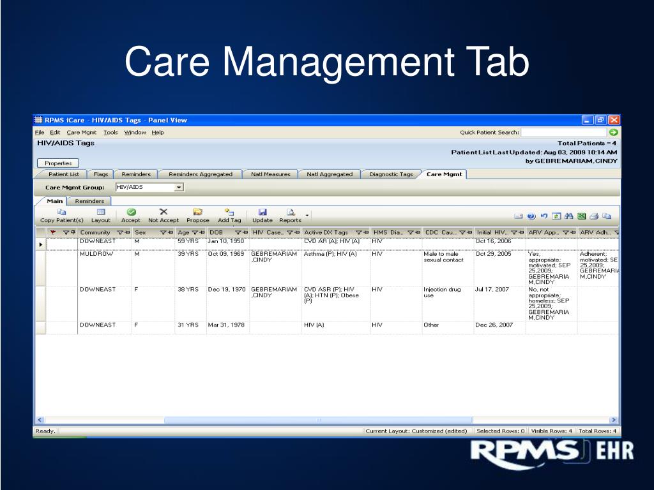Viewport: 654px width, 490px height.
Task: Switch to the Natl Aggregated tab
Action: point(330,174)
